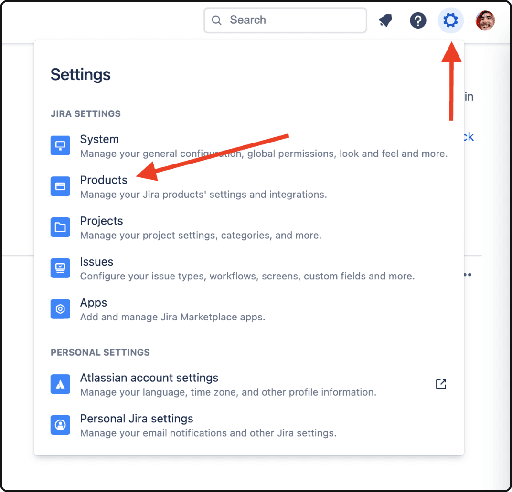The width and height of the screenshot is (512, 492).
Task: Open Projects settings menu item
Action: 249,227
